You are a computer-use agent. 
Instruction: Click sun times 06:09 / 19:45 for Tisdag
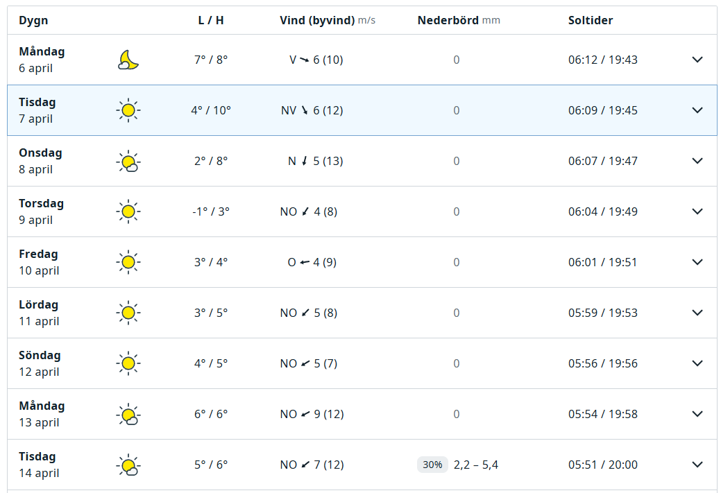pos(602,110)
